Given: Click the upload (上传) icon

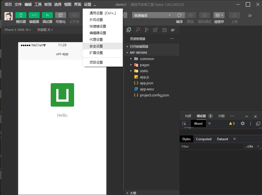Looking at the screenshot, I should coord(234,15).
